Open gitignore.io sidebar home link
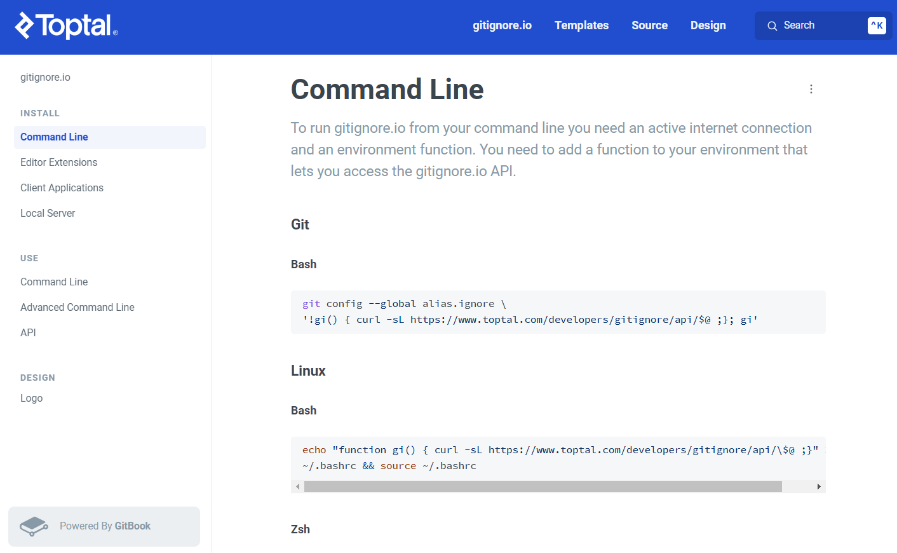The image size is (897, 553). point(45,77)
